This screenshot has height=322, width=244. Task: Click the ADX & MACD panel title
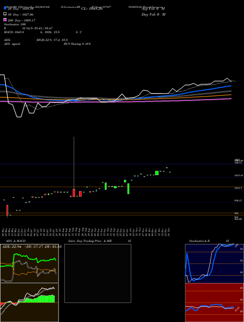[16, 241]
